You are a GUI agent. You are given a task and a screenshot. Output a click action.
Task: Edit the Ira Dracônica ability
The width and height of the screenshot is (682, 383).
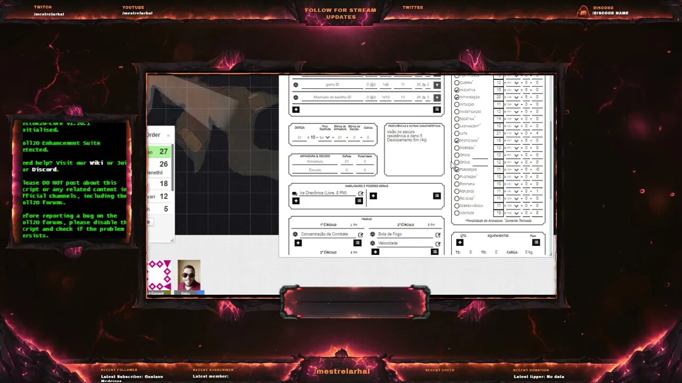pyautogui.click(x=361, y=194)
